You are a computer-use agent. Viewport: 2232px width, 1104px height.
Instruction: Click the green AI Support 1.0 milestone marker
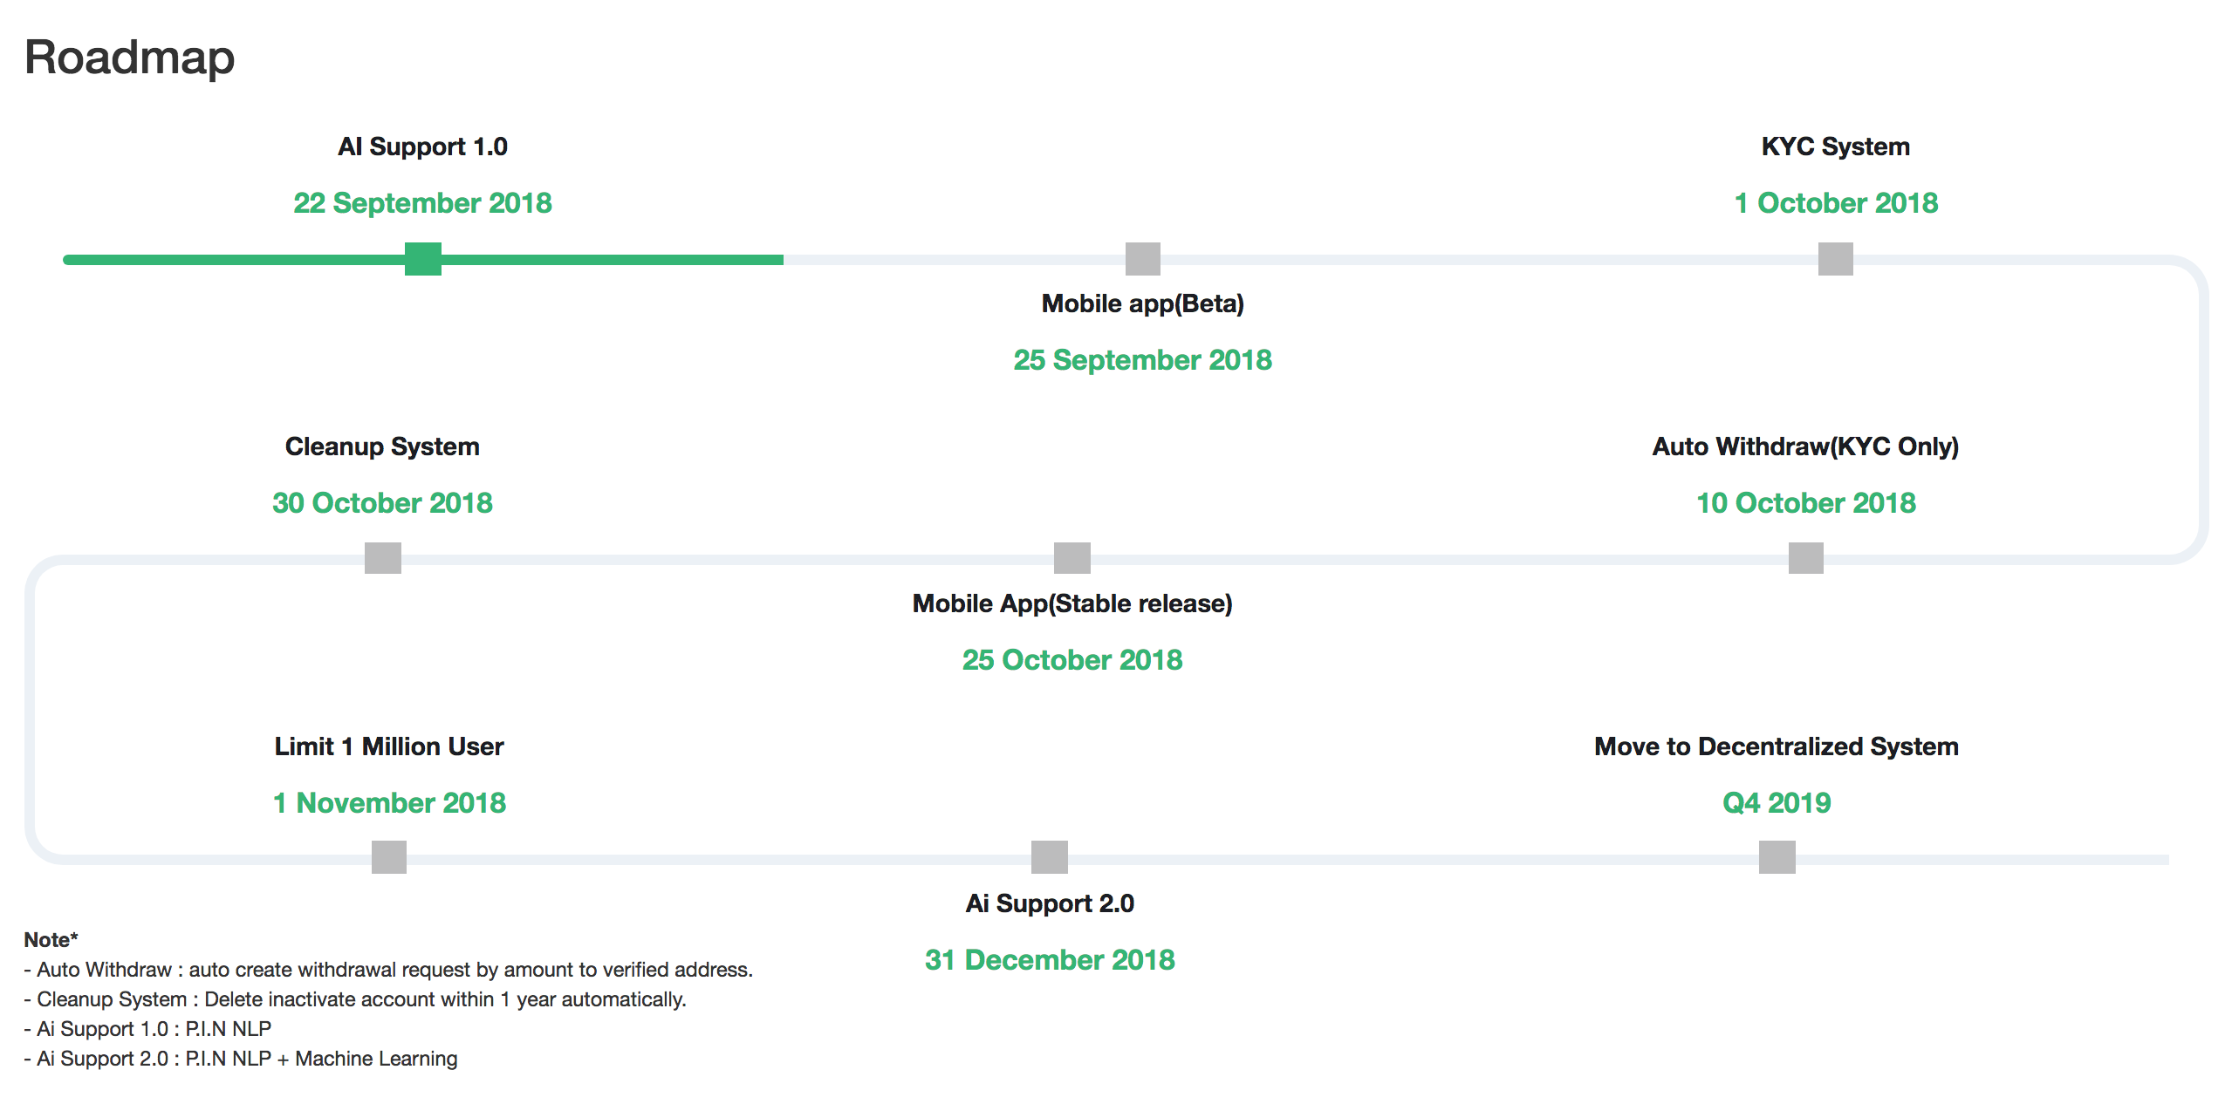(x=423, y=259)
